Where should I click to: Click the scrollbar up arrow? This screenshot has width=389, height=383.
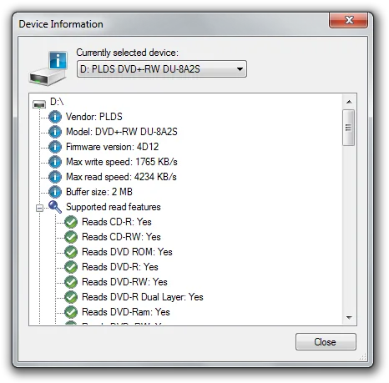tap(349, 102)
